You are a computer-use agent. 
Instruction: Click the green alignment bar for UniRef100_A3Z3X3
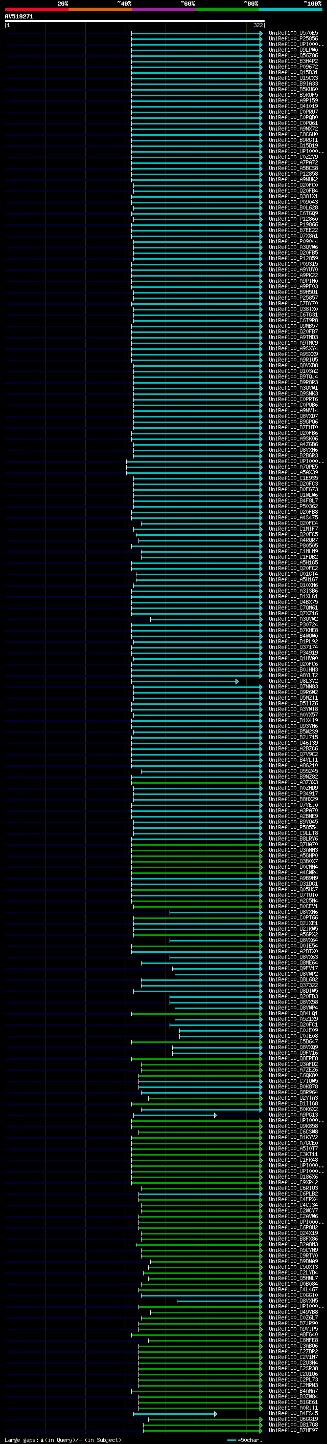[x=197, y=783]
